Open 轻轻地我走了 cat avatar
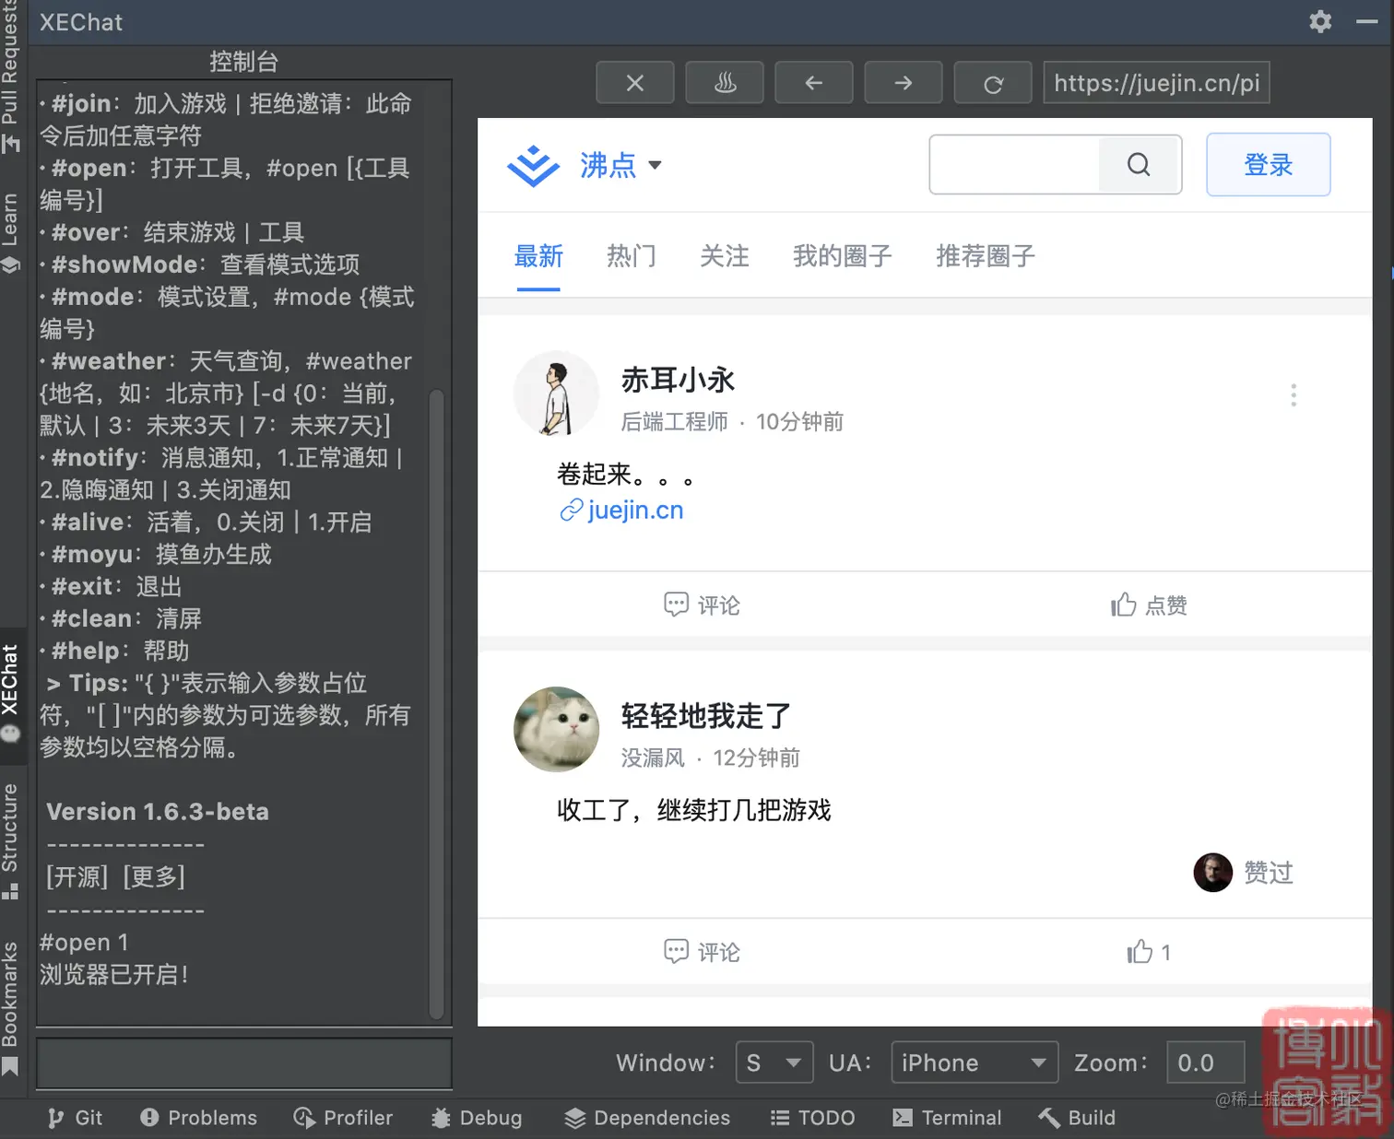 556,729
